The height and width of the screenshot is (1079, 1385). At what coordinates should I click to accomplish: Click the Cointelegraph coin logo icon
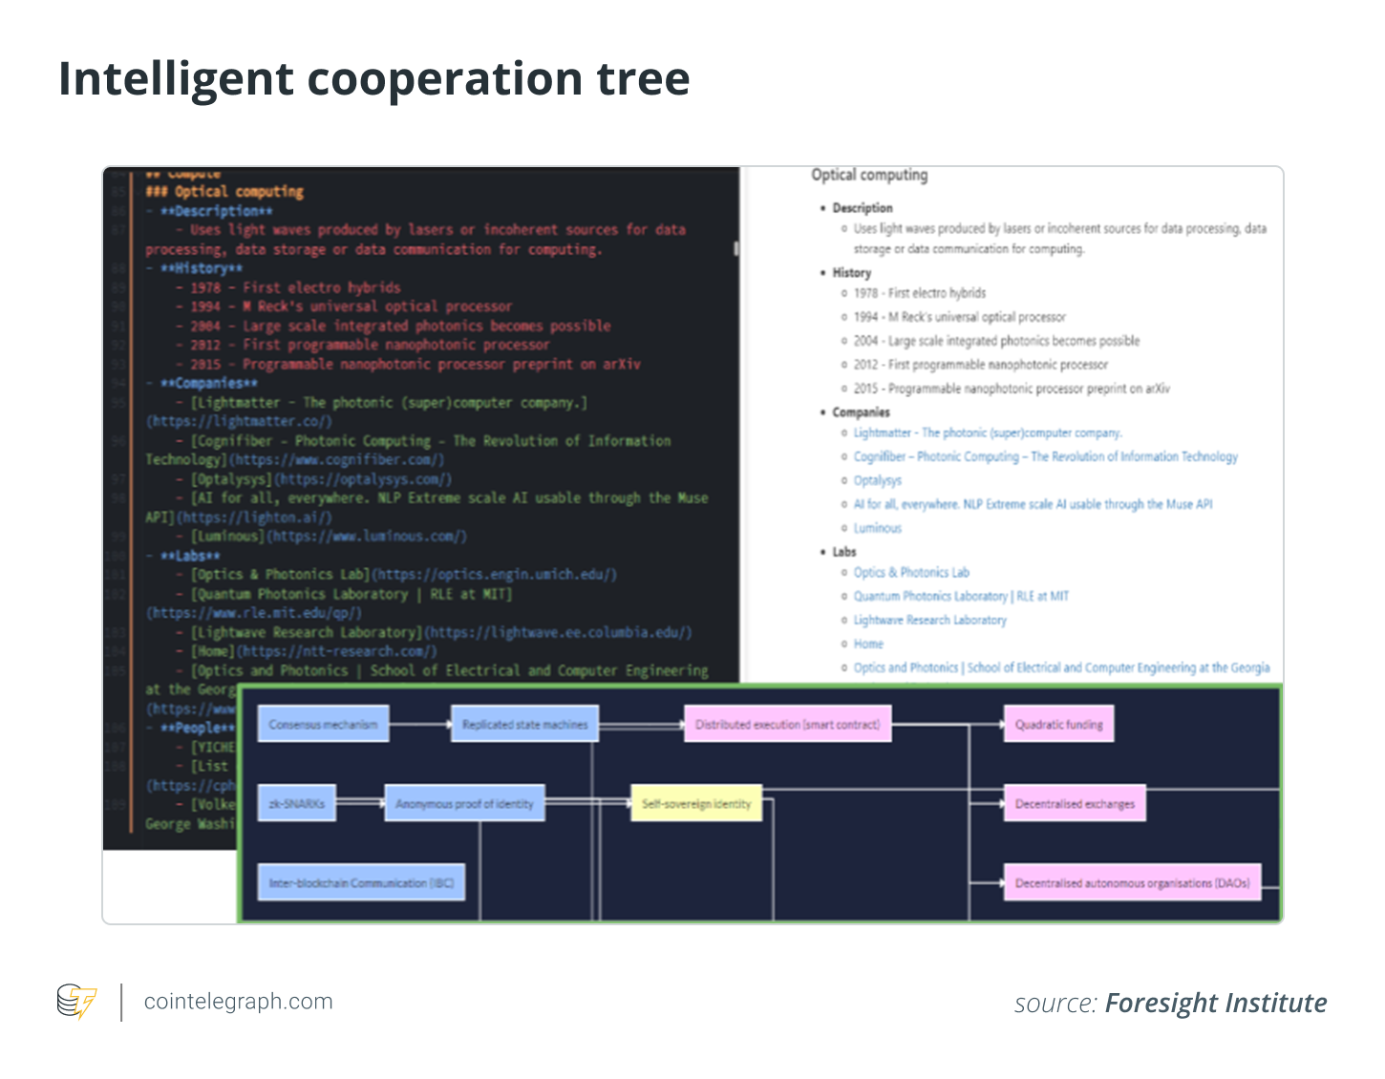76,1002
